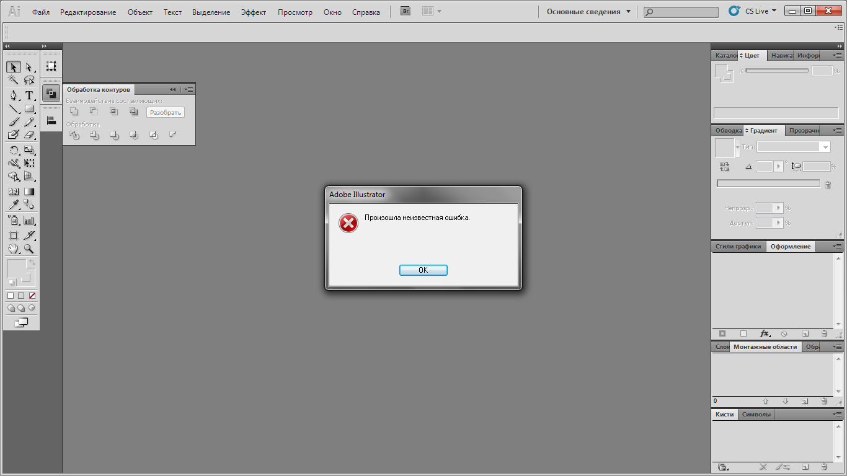Open the Основные сведения workspace dropdown

click(588, 12)
